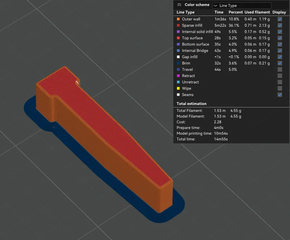Viewport: 290px width, 240px height.
Task: Toggle off the Seams display checkbox
Action: (x=279, y=94)
